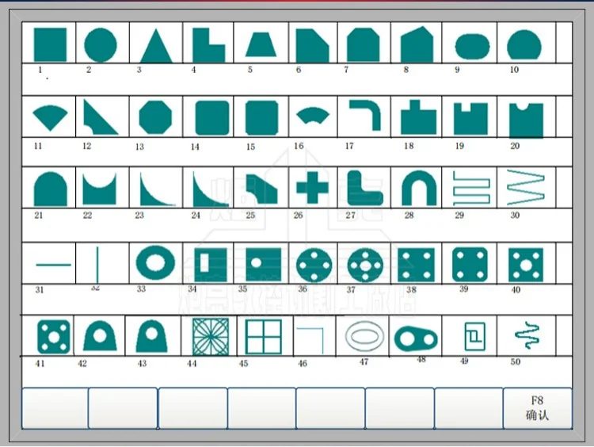This screenshot has height=447, width=594.
Task: Select shape 38, square plate with four holes
Action: 417,265
